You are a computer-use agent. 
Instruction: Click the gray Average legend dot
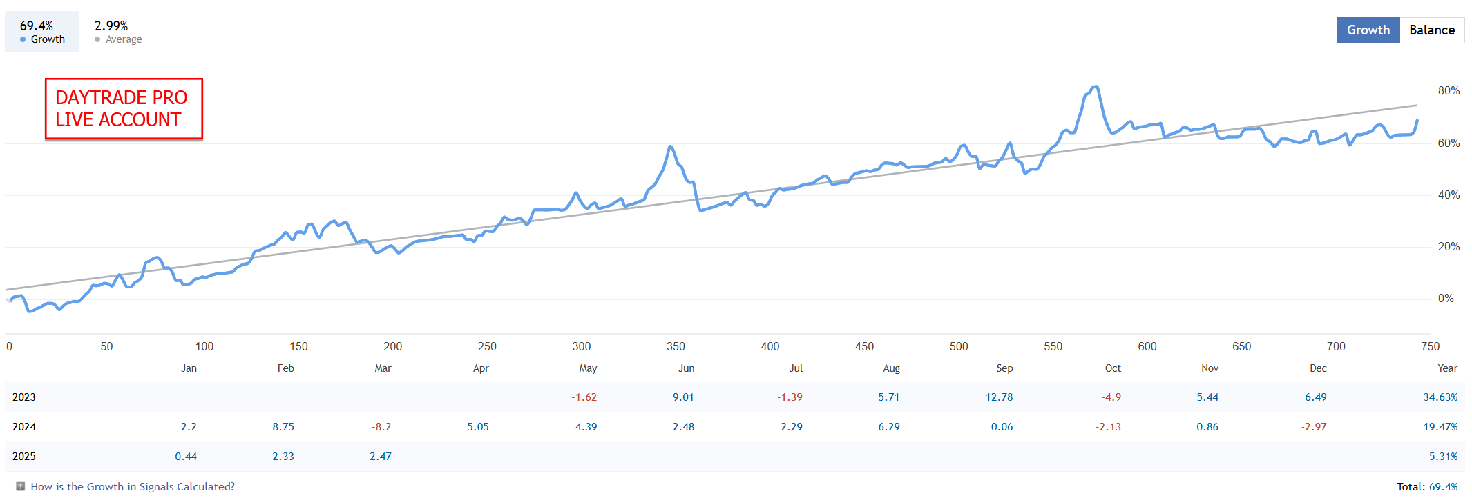tap(97, 39)
